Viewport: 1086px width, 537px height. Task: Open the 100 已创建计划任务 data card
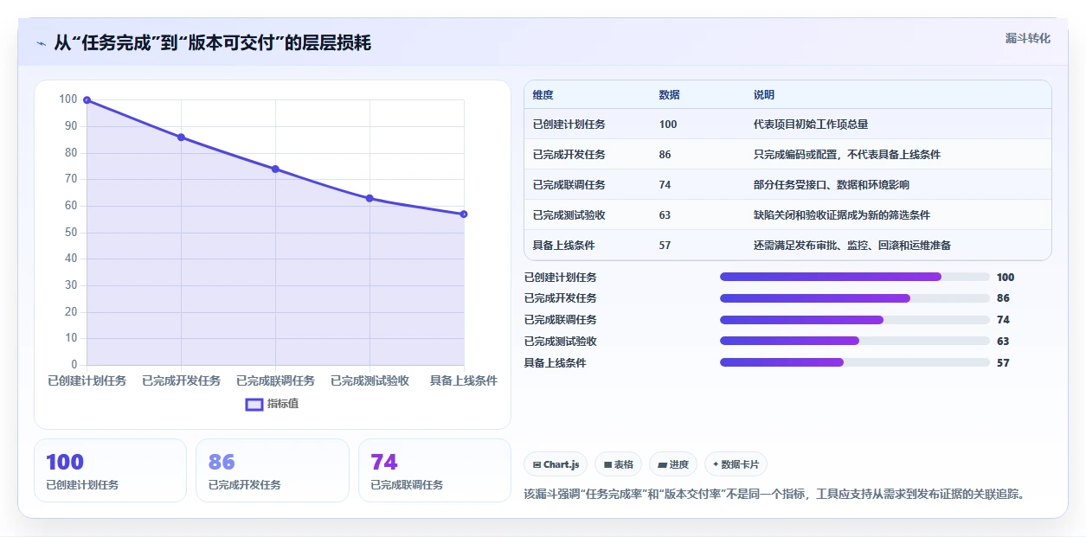[x=110, y=470]
